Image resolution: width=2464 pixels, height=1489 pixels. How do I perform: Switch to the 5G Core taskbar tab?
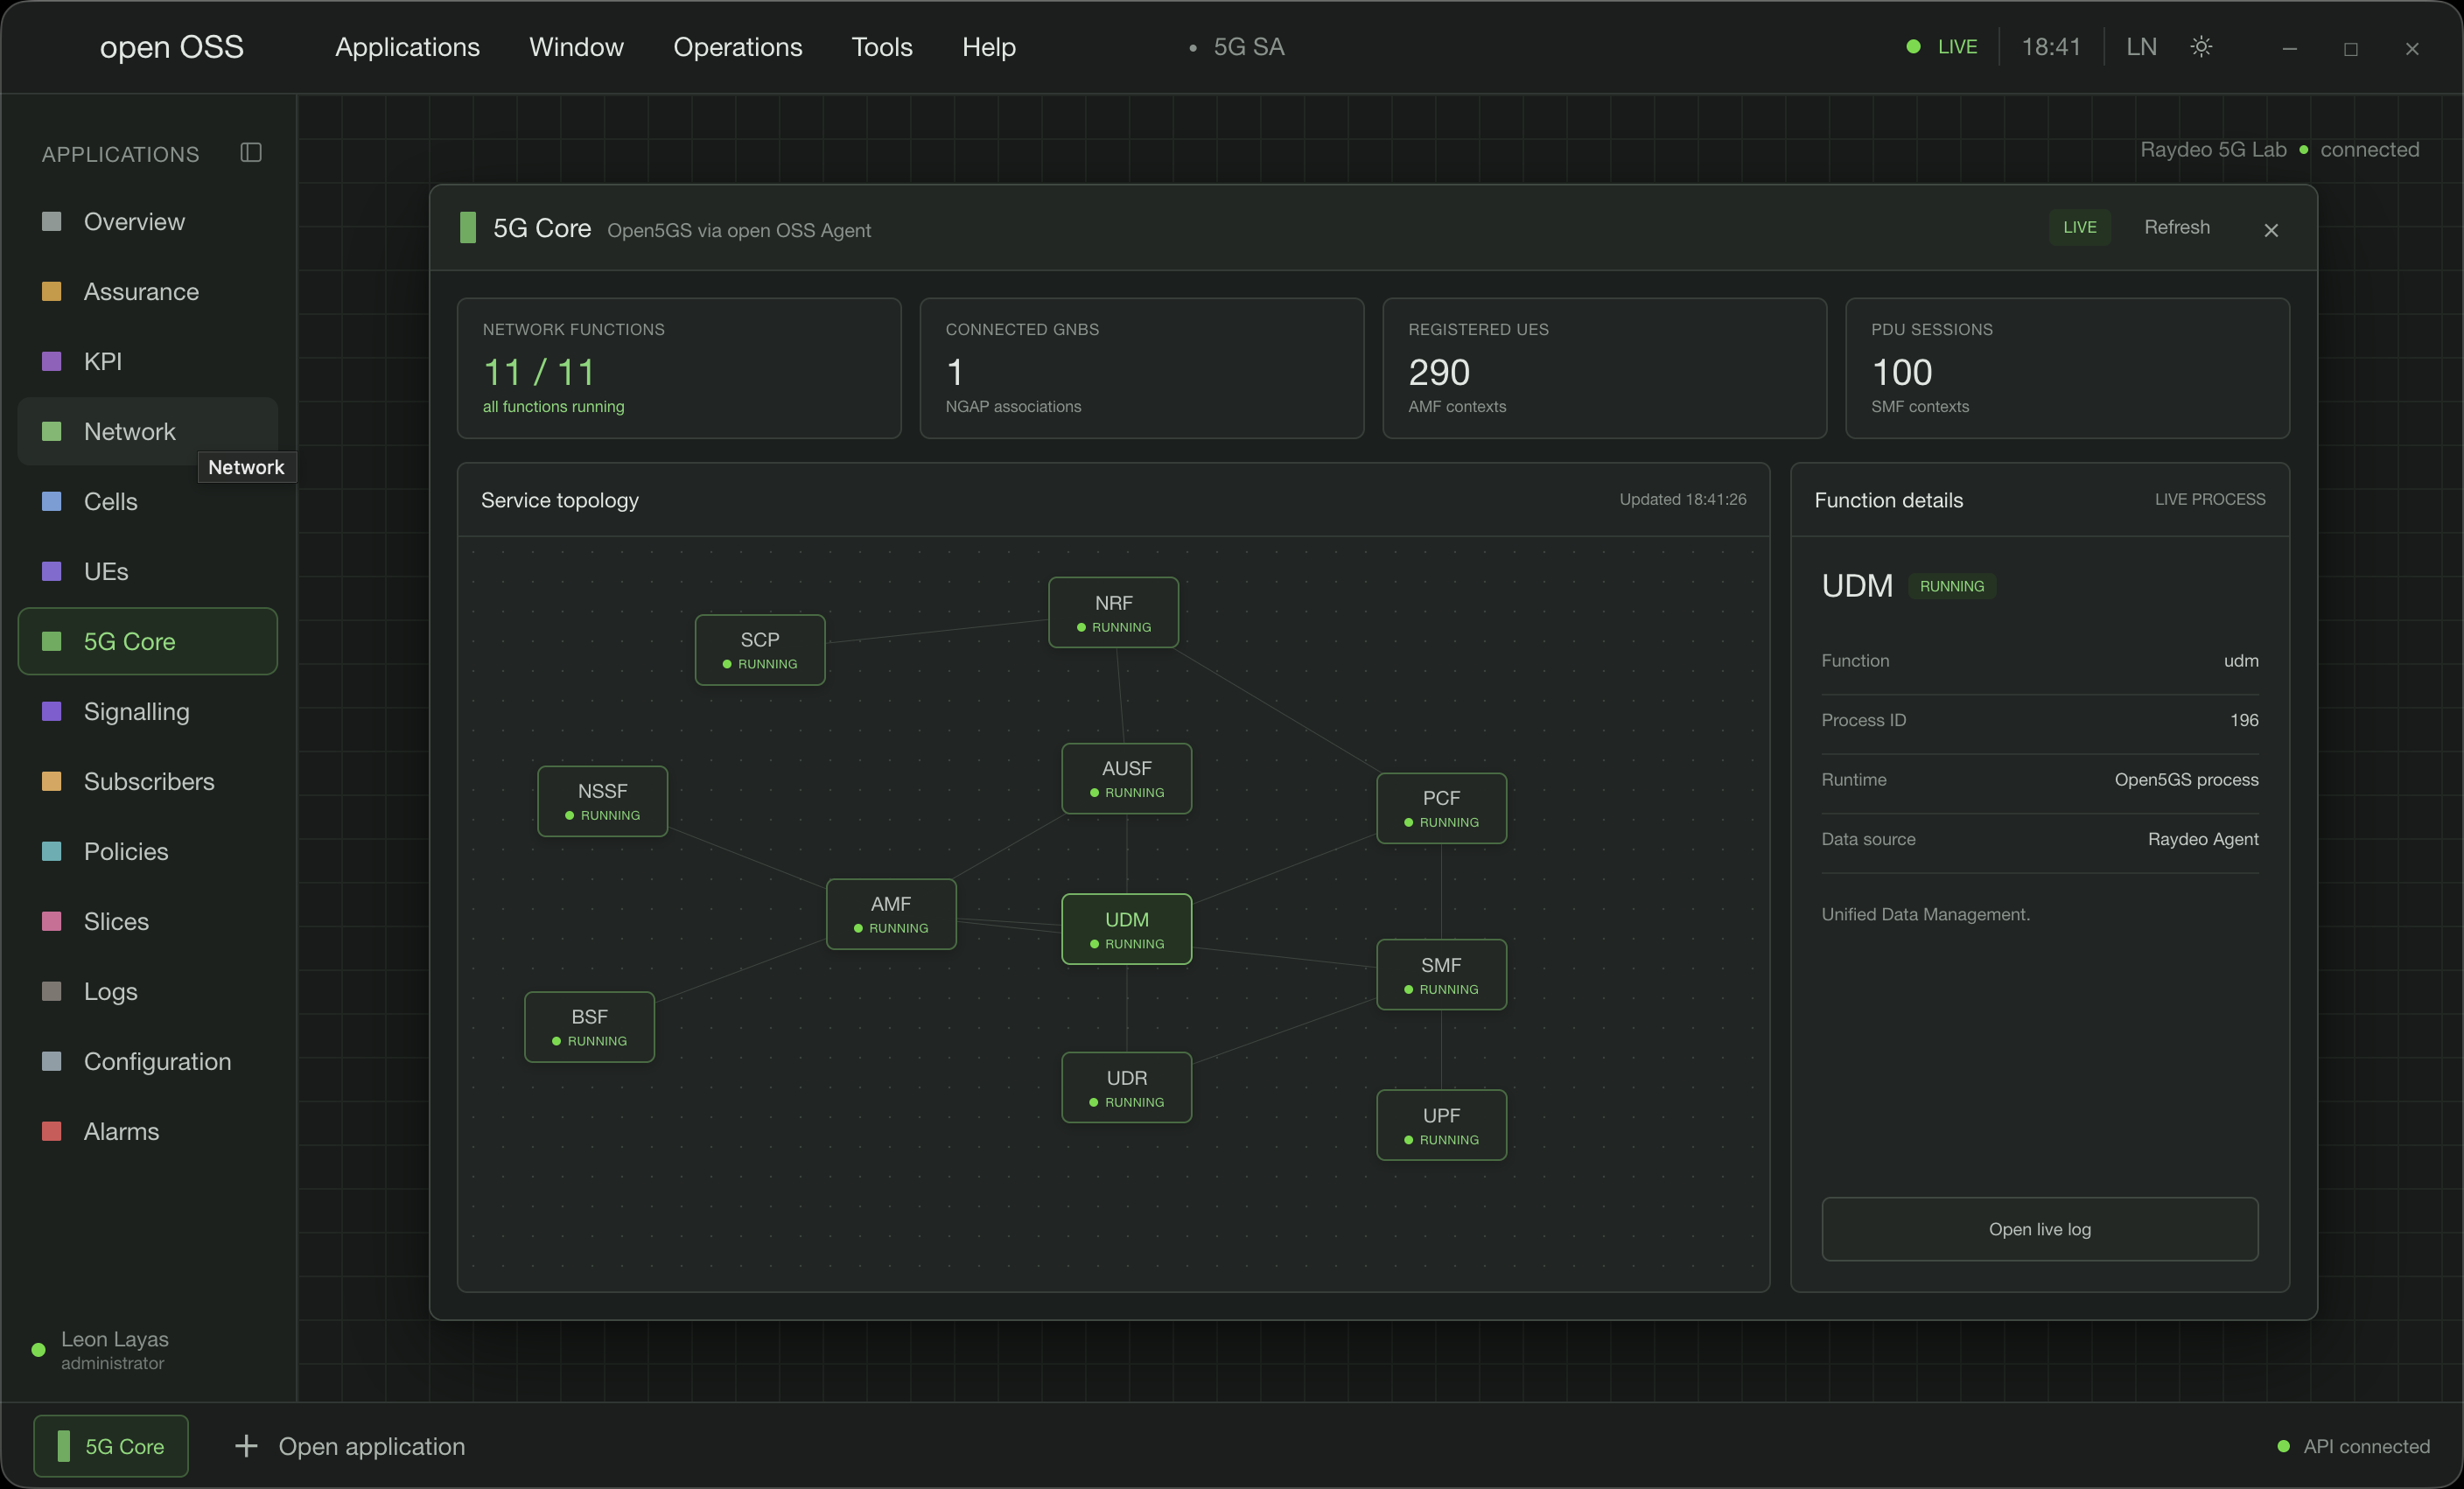tap(111, 1446)
